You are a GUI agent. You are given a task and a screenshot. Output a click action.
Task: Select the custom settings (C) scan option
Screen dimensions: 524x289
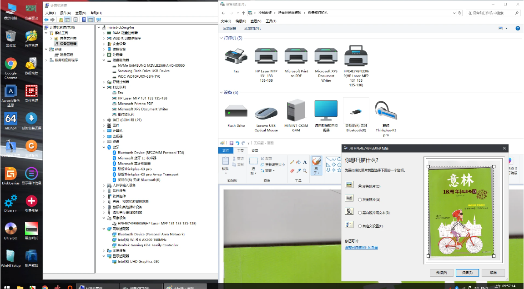pos(371,226)
